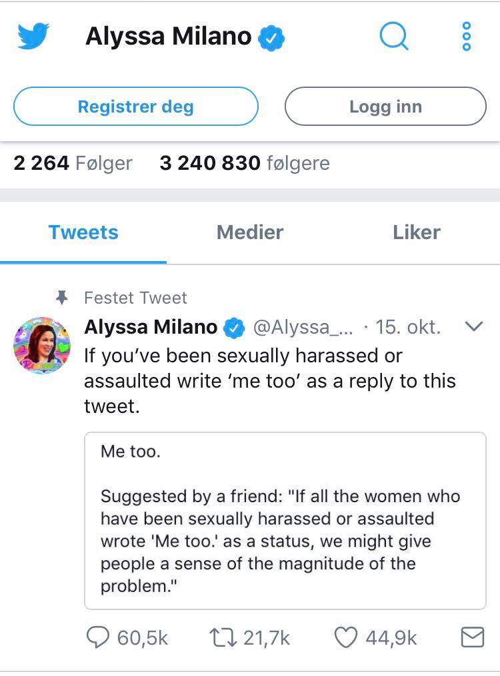
Task: Click the 15. okt. tweet timestamp
Action: point(407,327)
